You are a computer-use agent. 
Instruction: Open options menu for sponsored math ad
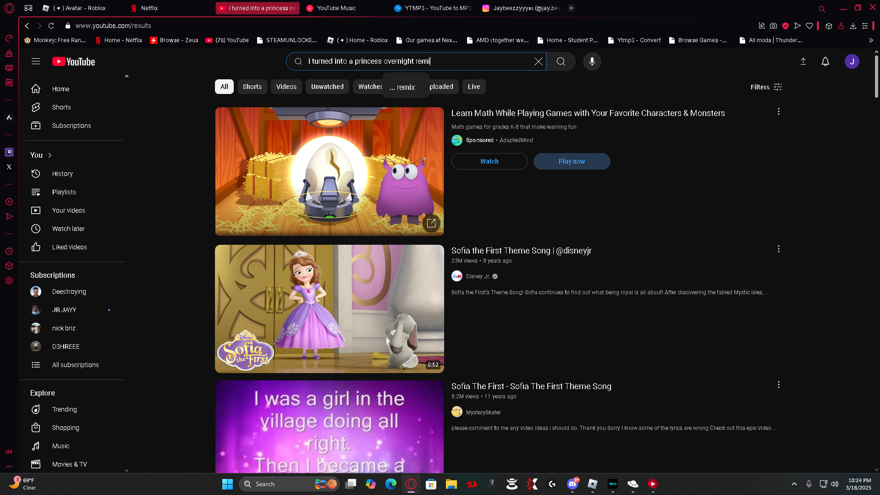(x=778, y=112)
